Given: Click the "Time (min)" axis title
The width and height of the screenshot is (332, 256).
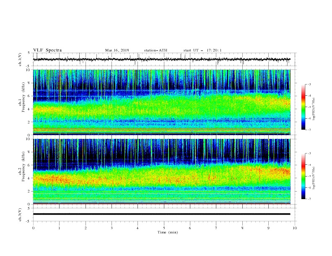Looking at the screenshot, I should click(168, 232).
